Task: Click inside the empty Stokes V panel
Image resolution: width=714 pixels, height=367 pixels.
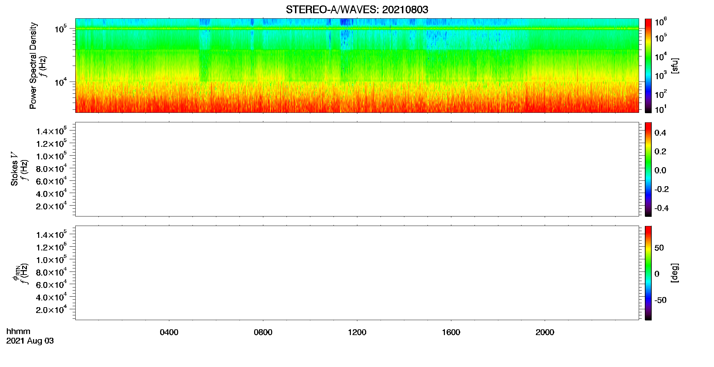Action: click(357, 169)
